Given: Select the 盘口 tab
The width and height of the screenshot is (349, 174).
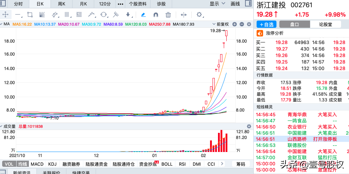Looking at the screenshot, I should point(295,24).
